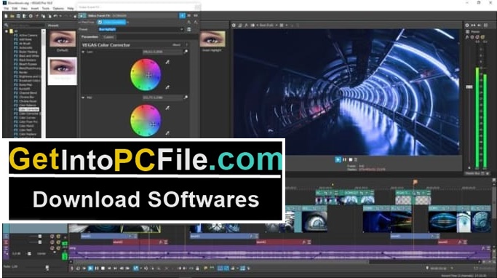Click the plug-in search magnifier icon
The height and width of the screenshot is (278, 497).
(6, 25)
